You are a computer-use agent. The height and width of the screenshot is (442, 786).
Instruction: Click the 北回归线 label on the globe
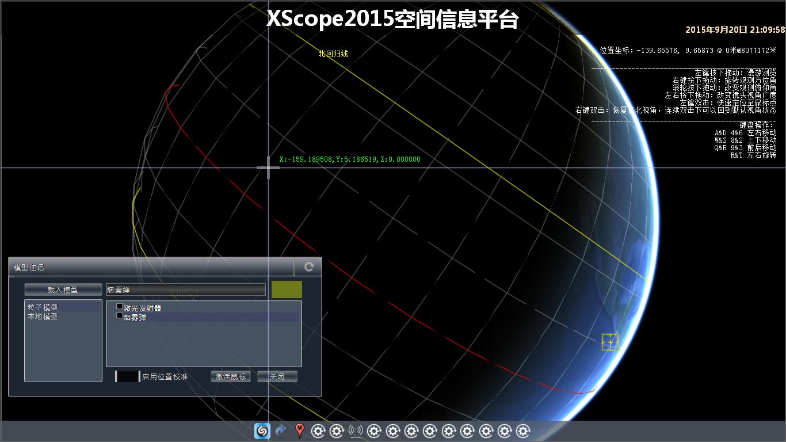point(334,54)
